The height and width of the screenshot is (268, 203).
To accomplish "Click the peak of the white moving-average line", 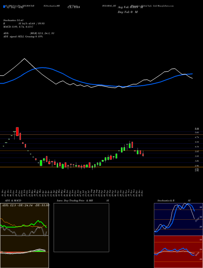I will coord(24,58).
